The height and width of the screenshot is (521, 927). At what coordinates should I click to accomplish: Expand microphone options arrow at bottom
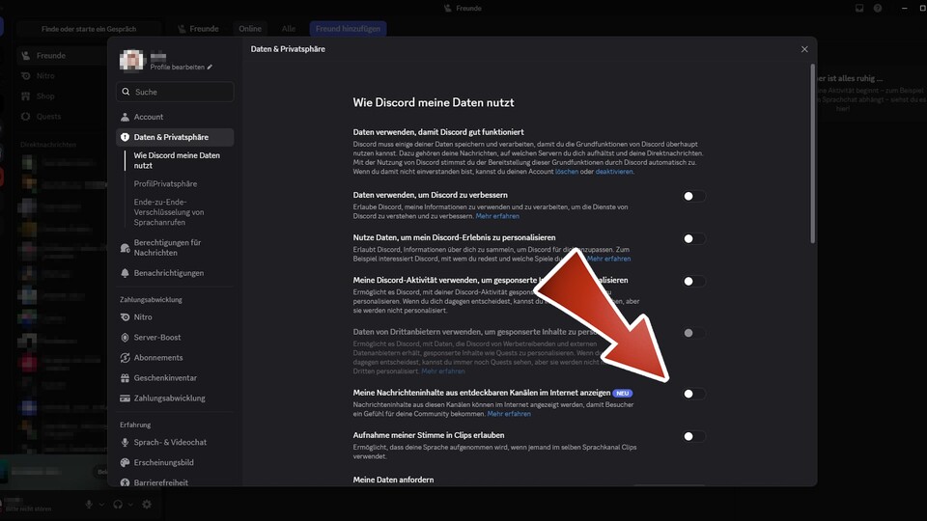click(101, 505)
